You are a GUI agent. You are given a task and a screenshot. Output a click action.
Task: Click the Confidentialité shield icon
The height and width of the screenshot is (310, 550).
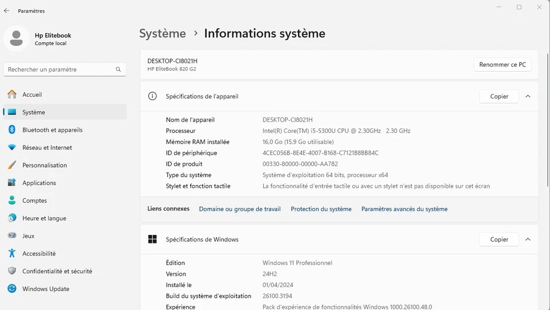pos(12,270)
